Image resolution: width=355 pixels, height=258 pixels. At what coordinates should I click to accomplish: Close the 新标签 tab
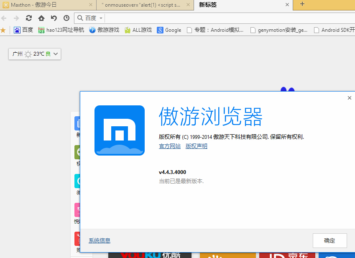(287, 5)
